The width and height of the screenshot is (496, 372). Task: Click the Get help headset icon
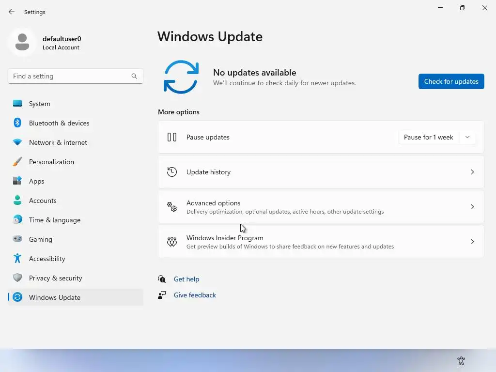[x=162, y=279]
